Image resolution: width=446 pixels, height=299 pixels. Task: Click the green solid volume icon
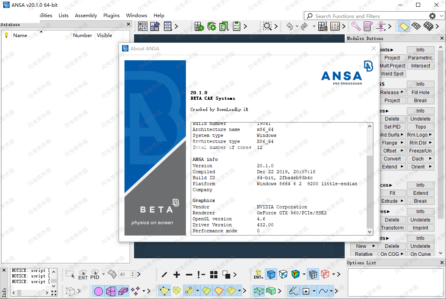tap(271, 291)
